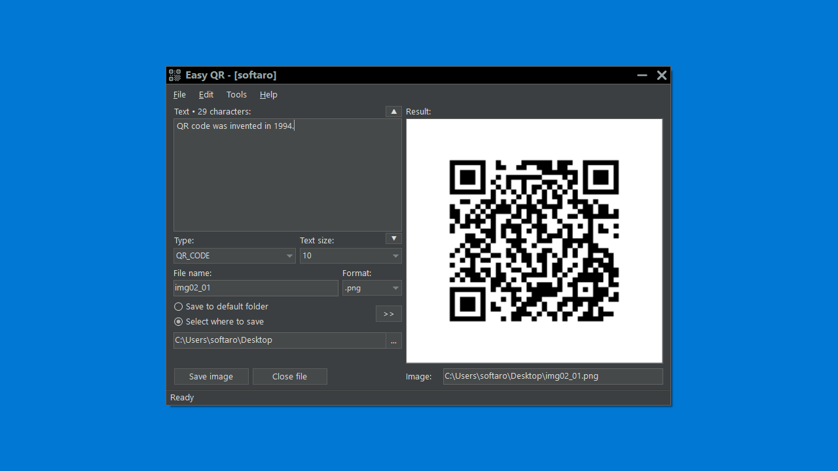Click the generated QR code image
Screen dimensions: 838x471
point(534,241)
